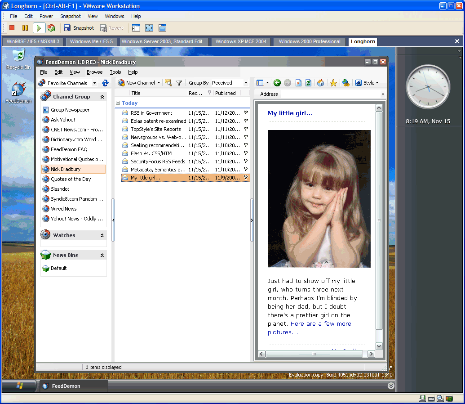This screenshot has width=465, height=404.
Task: Click the Address input field
Action: (x=330, y=94)
